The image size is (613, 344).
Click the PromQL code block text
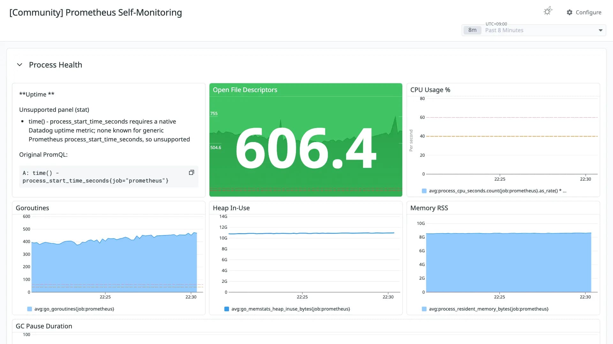(95, 177)
